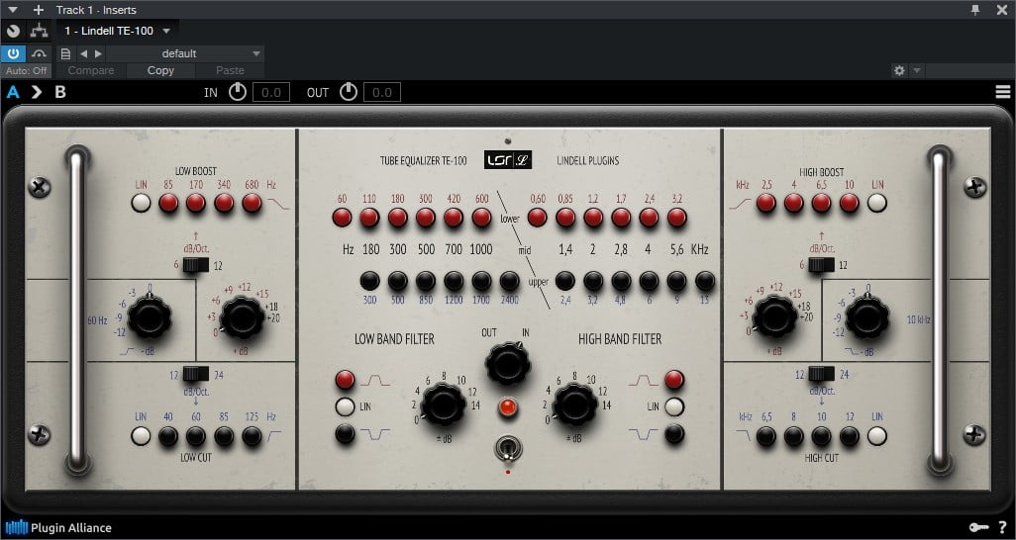Turn the Low Band Filter ±dB knob
The width and height of the screenshot is (1016, 540).
[x=444, y=405]
